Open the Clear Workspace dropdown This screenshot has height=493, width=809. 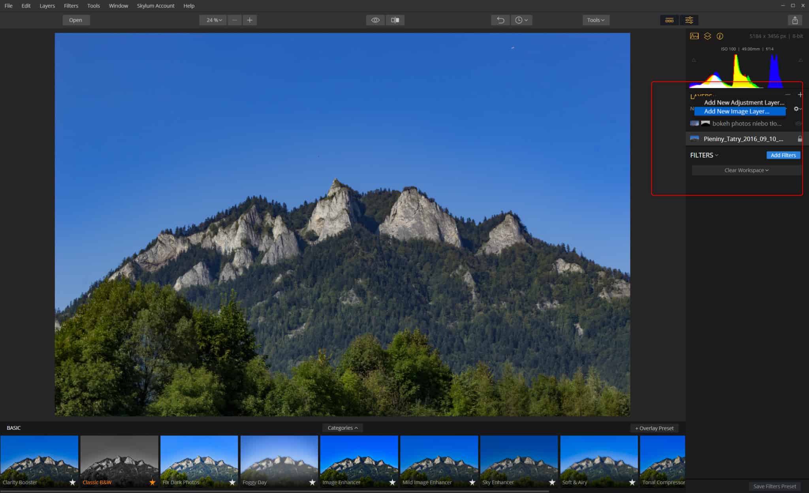[746, 170]
